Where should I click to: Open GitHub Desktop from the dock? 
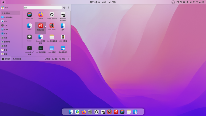pyautogui.click(x=97, y=112)
